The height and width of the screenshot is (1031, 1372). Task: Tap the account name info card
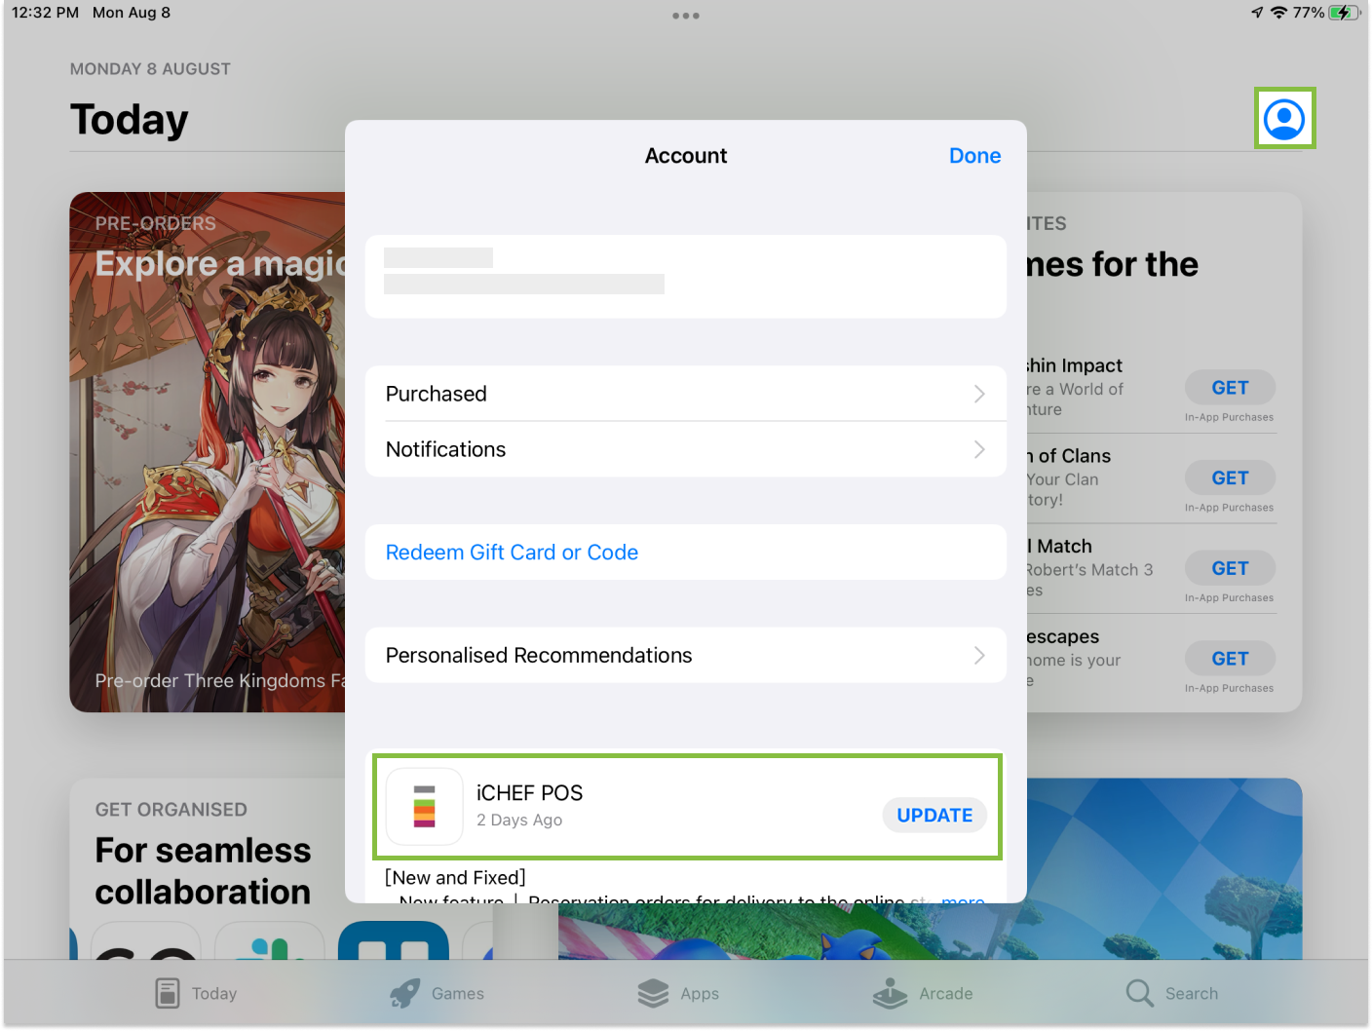pyautogui.click(x=685, y=277)
